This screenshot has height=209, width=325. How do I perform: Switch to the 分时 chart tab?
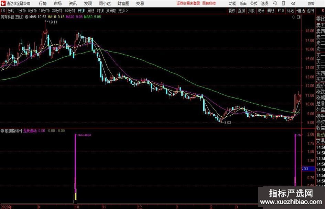click(11, 11)
